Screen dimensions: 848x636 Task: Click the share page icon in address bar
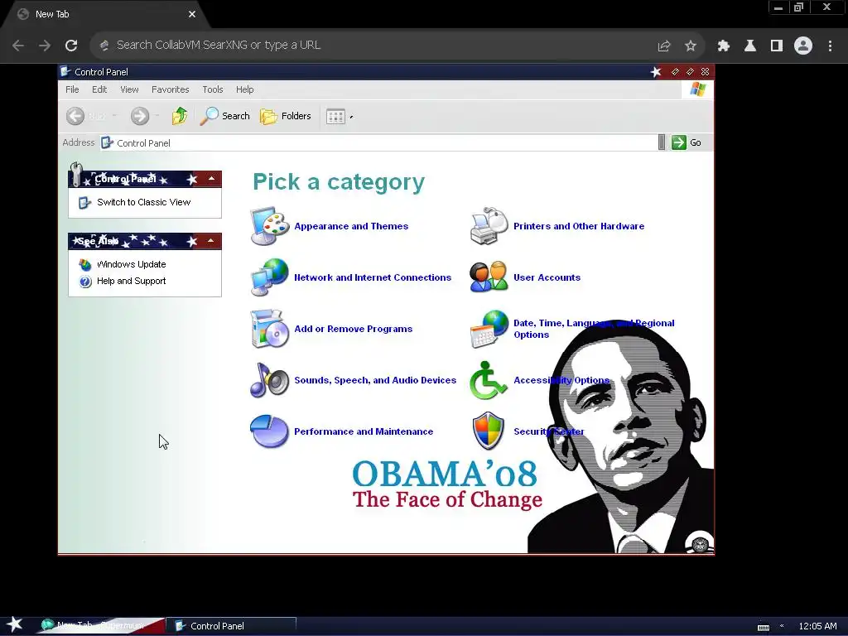[x=664, y=46]
